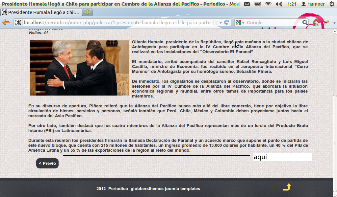Click the vertical scrollbar thumb
The image size is (337, 197).
pyautogui.click(x=335, y=143)
